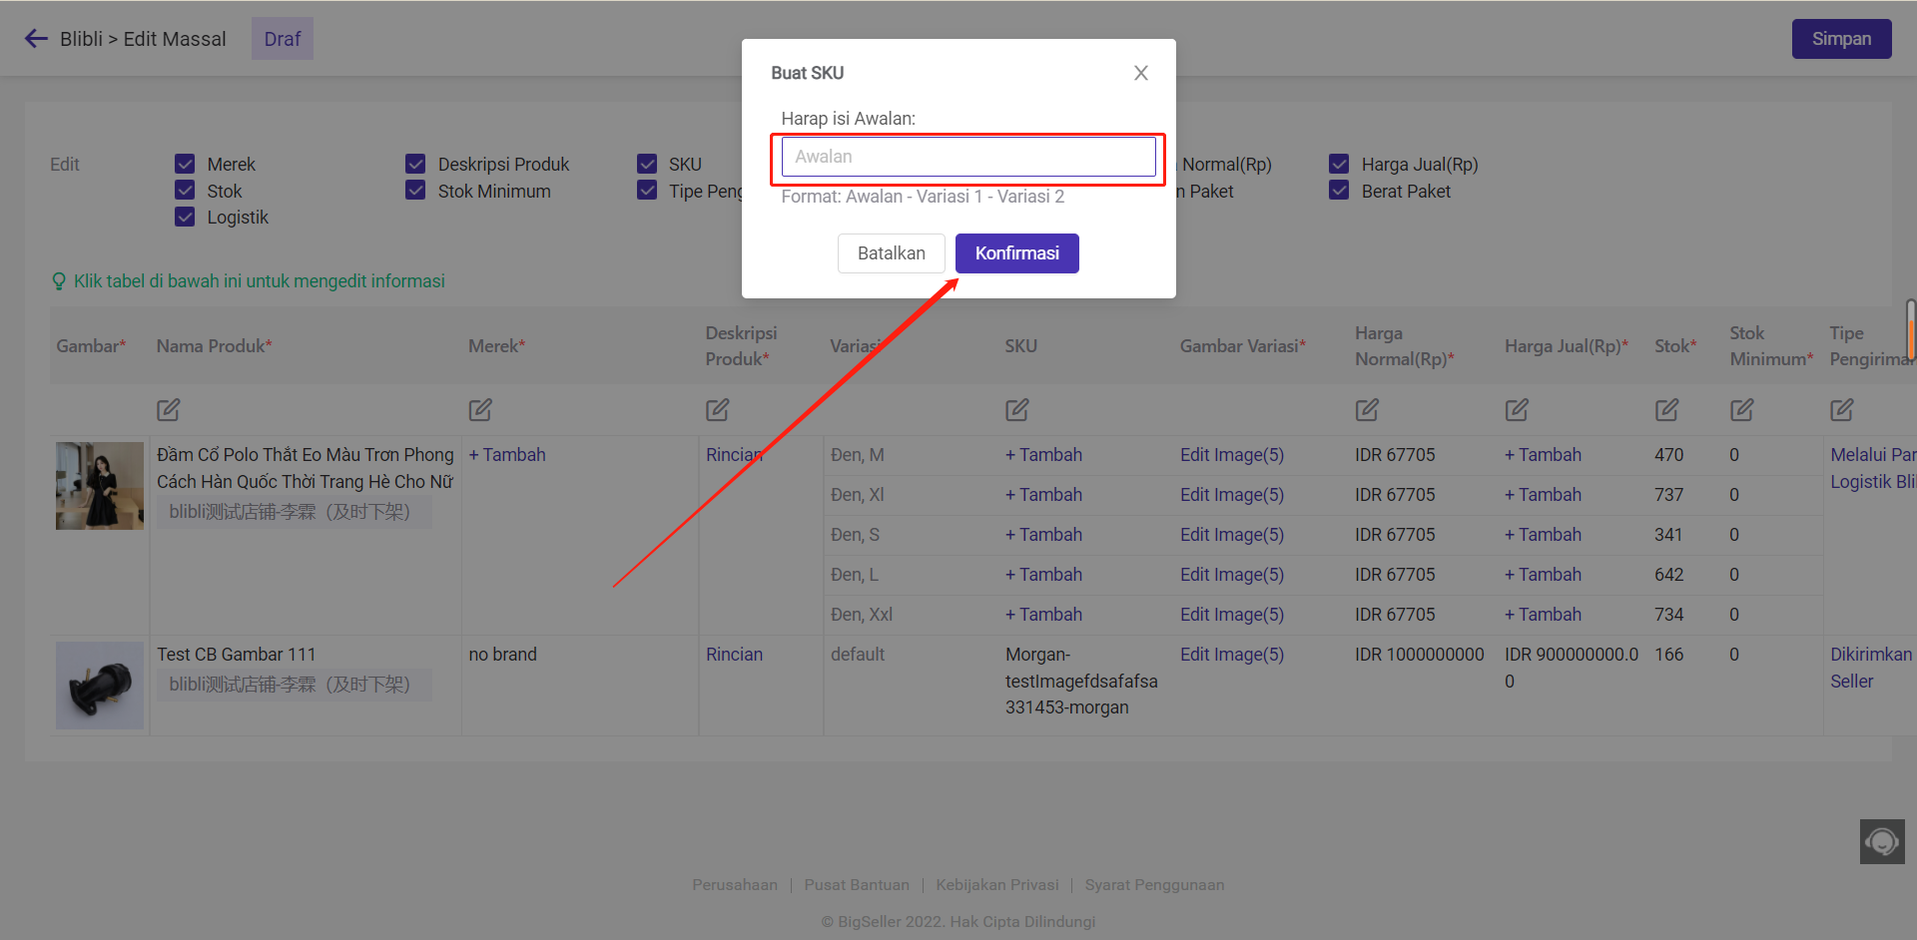1917x940 pixels.
Task: Click the black dress product thumbnail
Action: click(100, 486)
